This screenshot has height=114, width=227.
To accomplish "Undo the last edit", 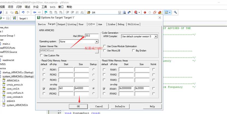I will [x=23, y=13].
